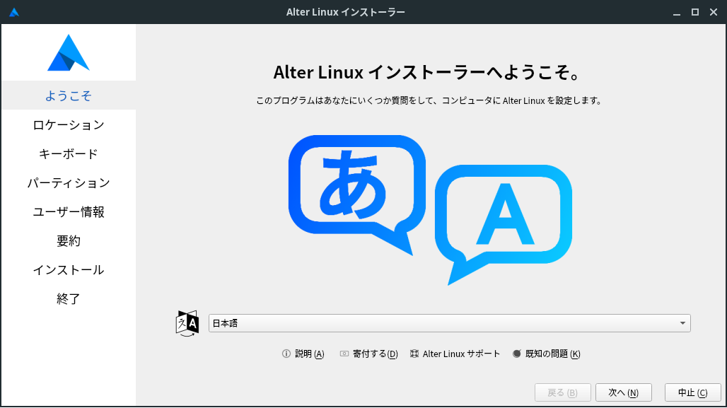
Task: Select the ようこそ step in sidebar
Action: click(x=69, y=95)
